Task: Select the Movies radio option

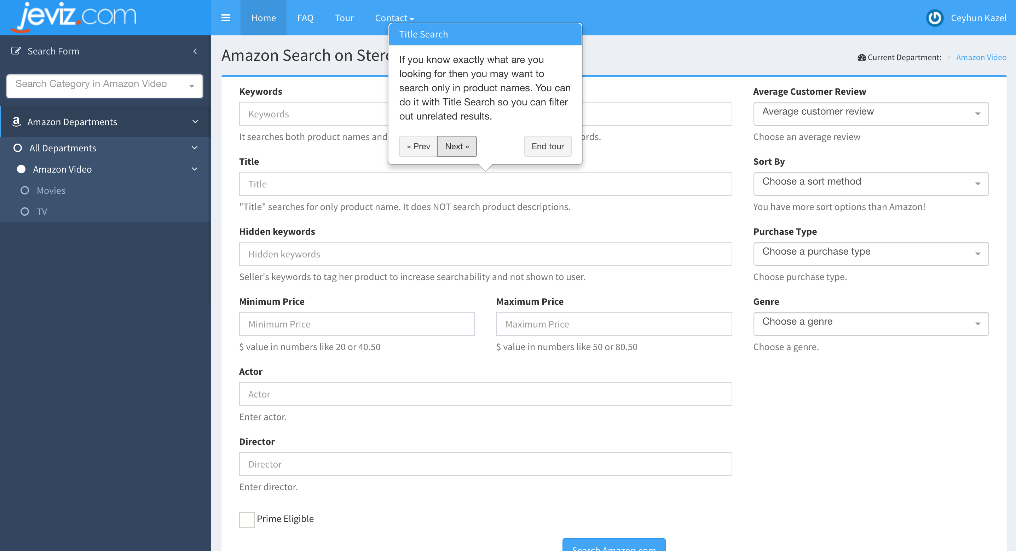Action: [x=25, y=191]
